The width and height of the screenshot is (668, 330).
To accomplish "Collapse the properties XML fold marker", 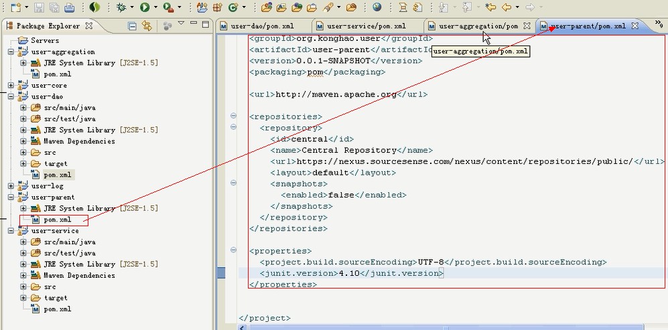I will point(233,250).
